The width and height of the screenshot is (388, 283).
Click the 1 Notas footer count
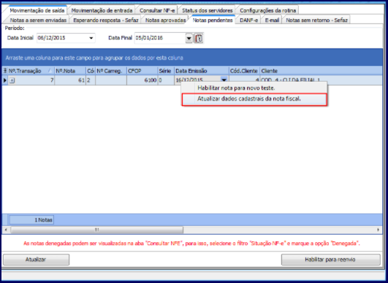pos(31,220)
